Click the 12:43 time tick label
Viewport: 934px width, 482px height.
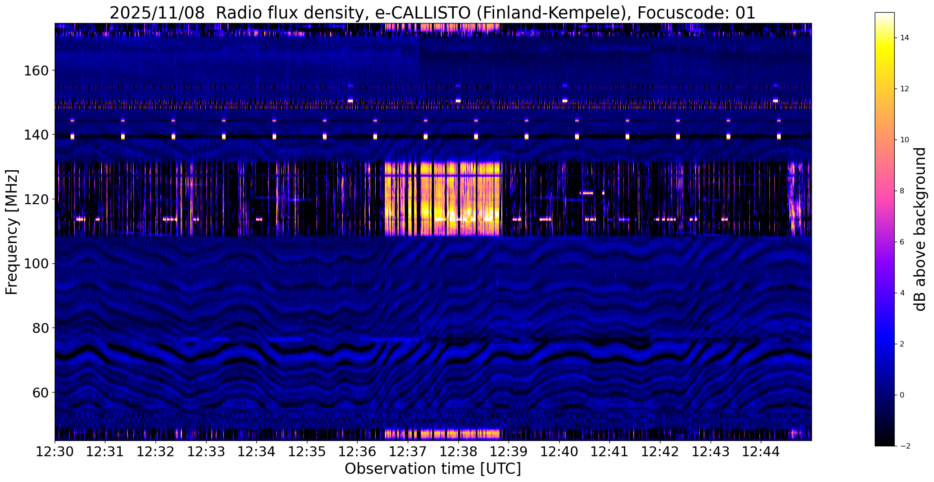tap(711, 451)
